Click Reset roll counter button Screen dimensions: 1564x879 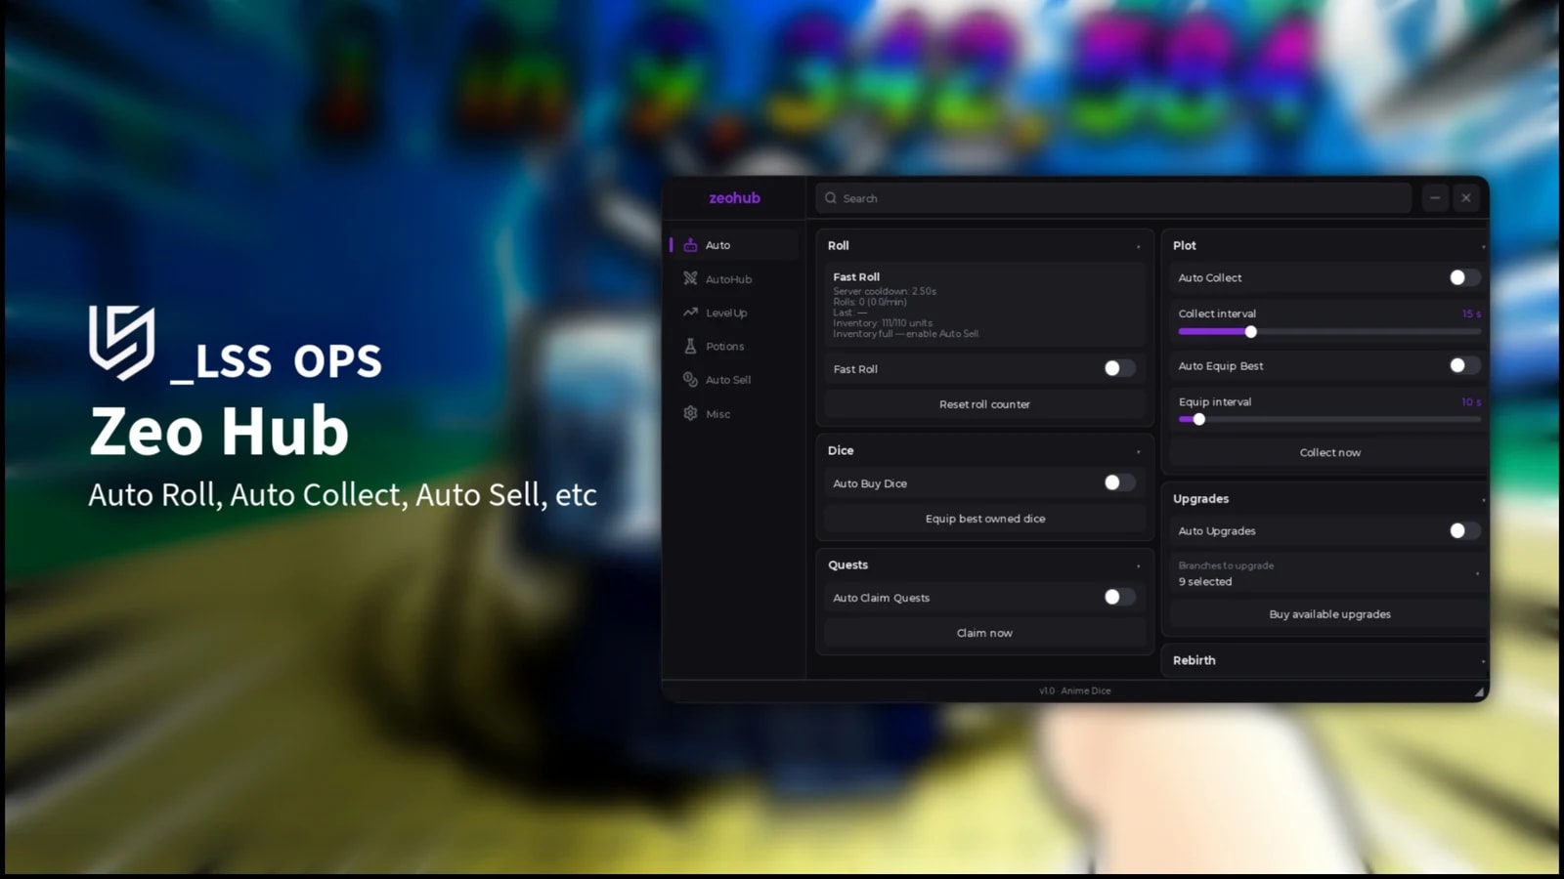pos(984,404)
